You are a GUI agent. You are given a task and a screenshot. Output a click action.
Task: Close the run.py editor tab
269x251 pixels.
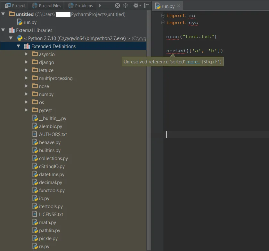(179, 6)
